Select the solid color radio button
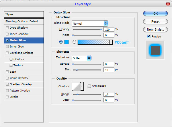The height and width of the screenshot is (127, 172). [61, 42]
